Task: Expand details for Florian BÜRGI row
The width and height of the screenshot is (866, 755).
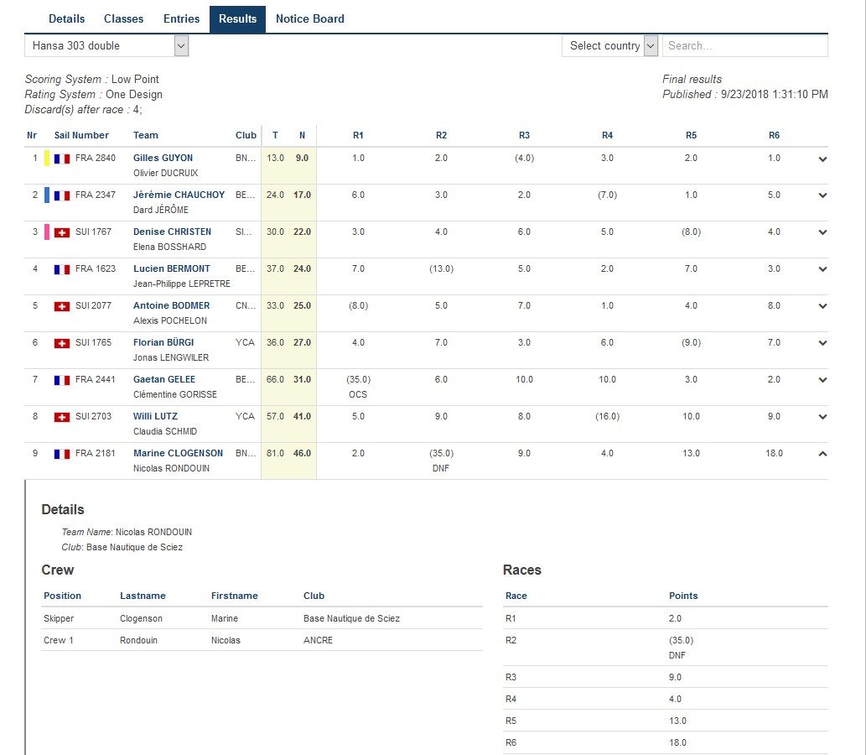Action: pos(822,343)
